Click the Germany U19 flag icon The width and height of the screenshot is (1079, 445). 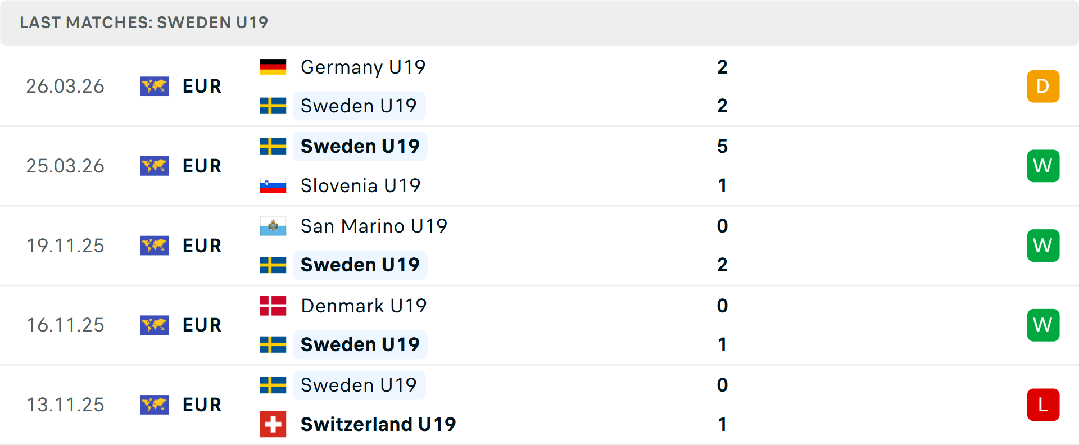(273, 67)
